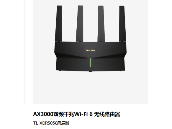Screen dimensions: 172x129
Task: Click the 无线路由器 text in the title
Action: click(x=107, y=114)
